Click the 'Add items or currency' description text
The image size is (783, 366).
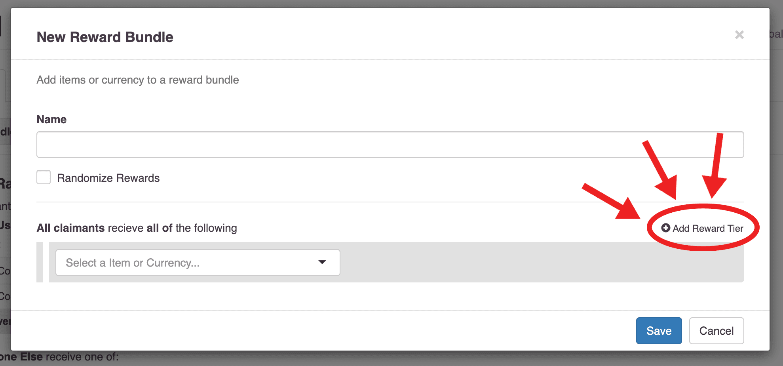(138, 80)
